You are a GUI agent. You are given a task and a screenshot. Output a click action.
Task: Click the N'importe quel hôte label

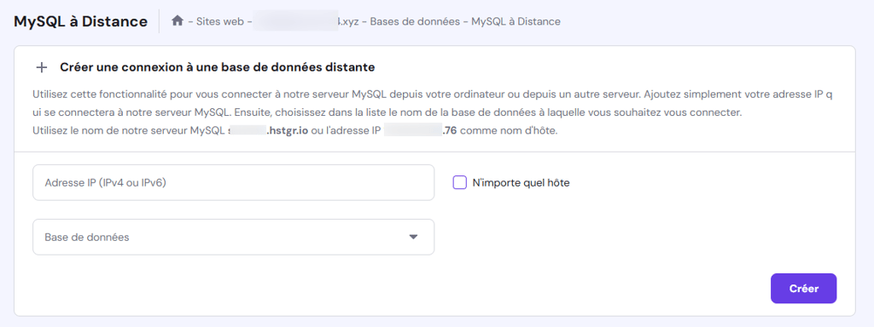point(521,182)
